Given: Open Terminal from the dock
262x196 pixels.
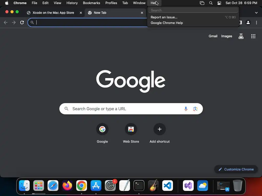Looking at the screenshot, I should tap(139, 186).
